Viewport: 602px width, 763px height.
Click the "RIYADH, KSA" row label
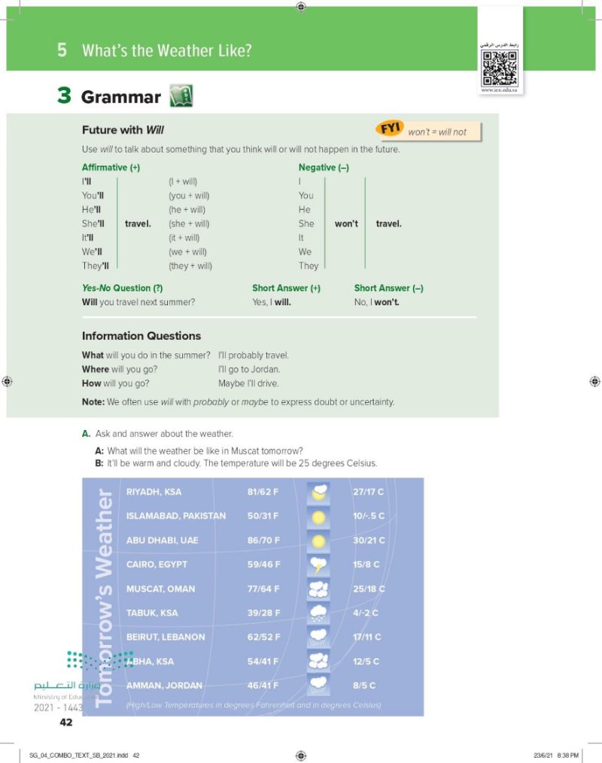point(154,492)
